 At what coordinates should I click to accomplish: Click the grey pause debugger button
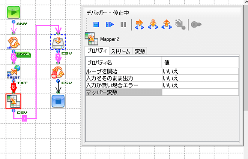123,25
